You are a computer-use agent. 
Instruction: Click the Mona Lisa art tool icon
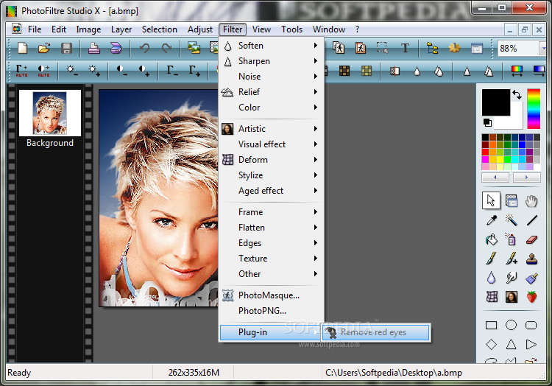click(x=512, y=297)
